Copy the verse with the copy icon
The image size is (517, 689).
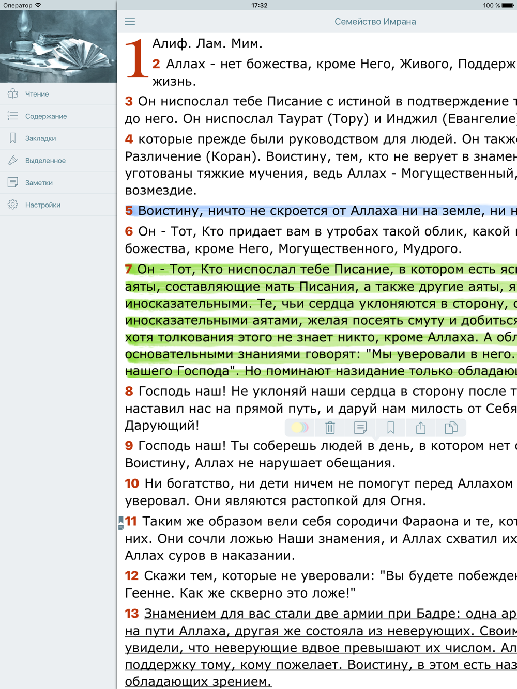click(x=451, y=427)
